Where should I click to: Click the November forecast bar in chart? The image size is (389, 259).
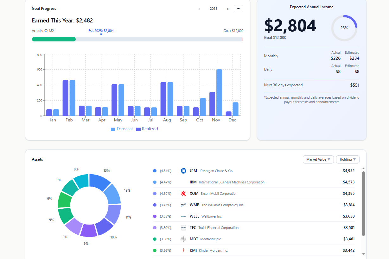pos(219,92)
